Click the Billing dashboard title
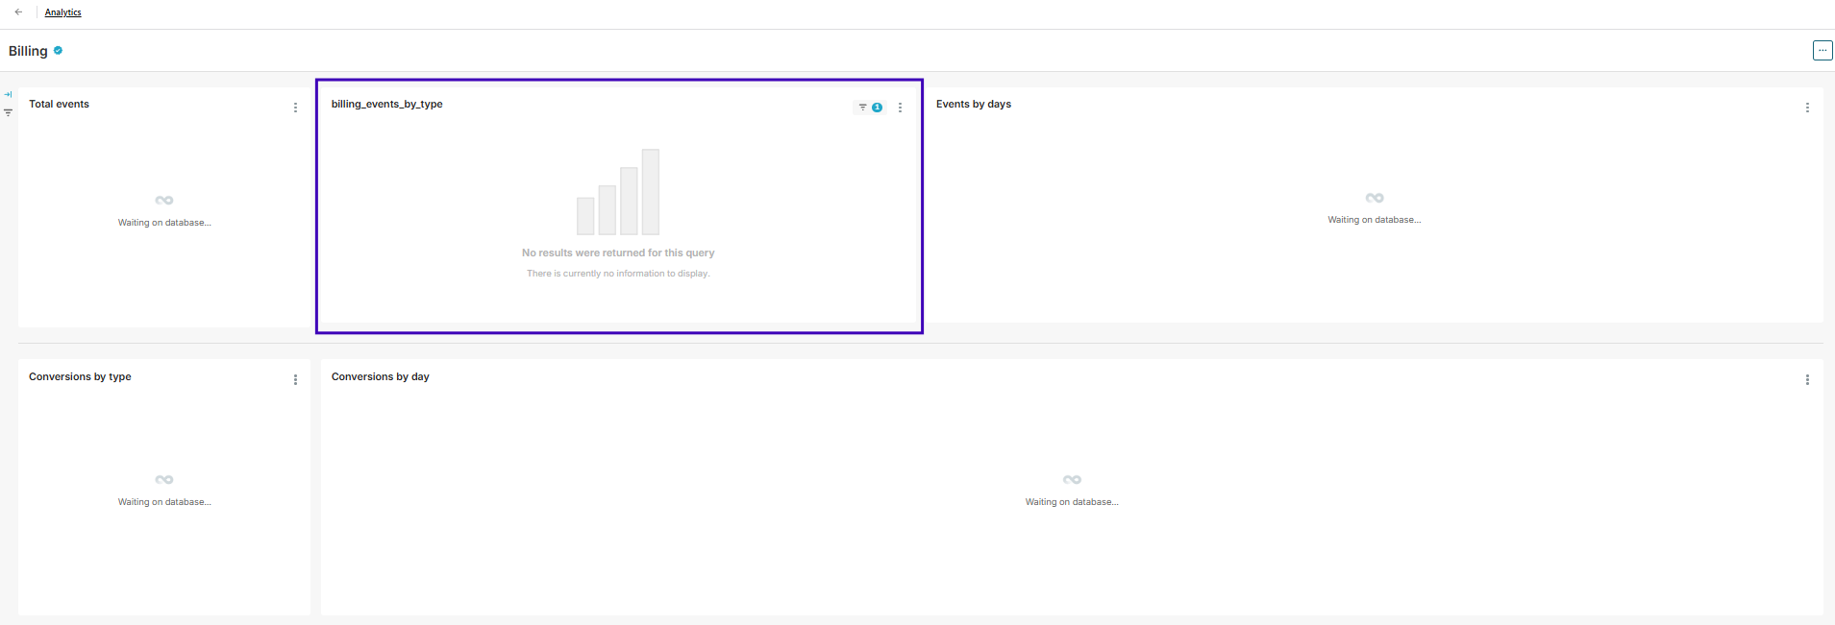The height and width of the screenshot is (625, 1835). (x=28, y=51)
